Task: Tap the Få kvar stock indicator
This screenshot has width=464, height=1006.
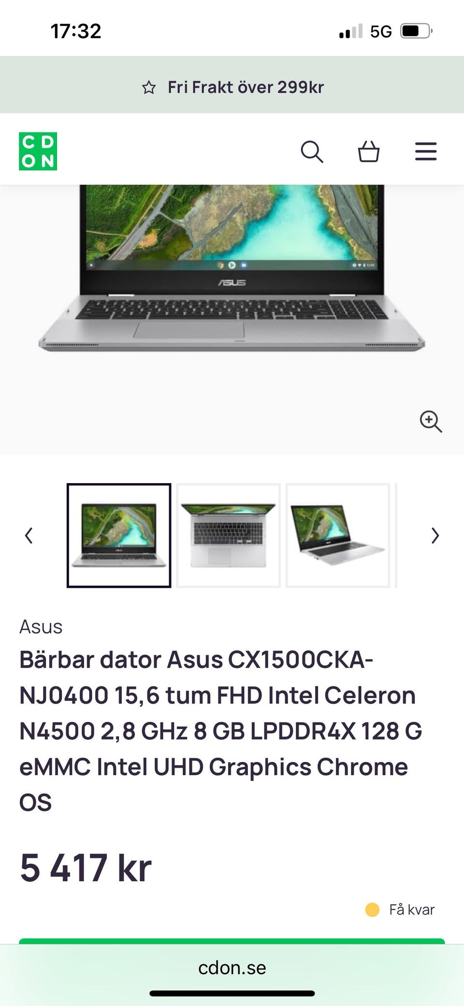Action: coord(400,910)
